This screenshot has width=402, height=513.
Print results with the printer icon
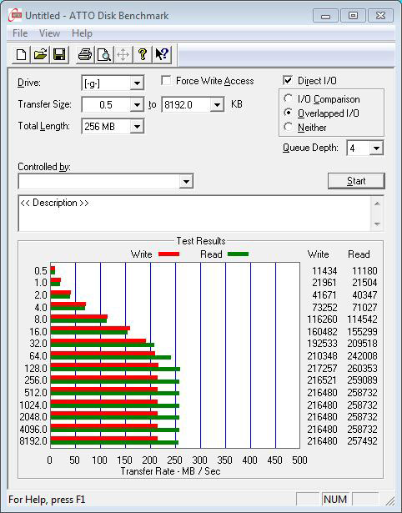[85, 54]
